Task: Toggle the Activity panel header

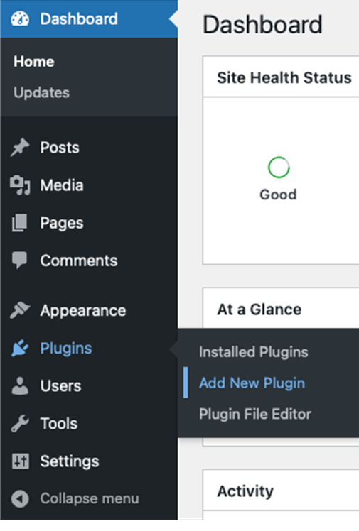Action: pos(281,490)
